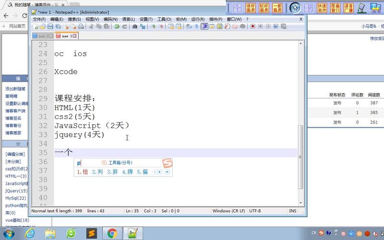This screenshot has width=384, height=240.
Task: Select candidate 3 胖 in IME popup
Action: point(112,172)
